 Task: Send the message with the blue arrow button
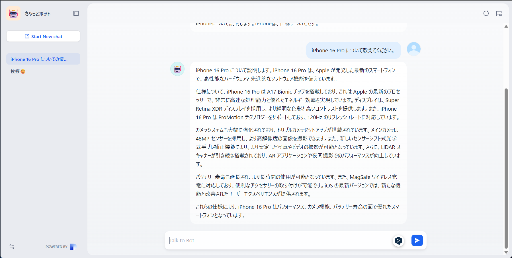click(417, 240)
